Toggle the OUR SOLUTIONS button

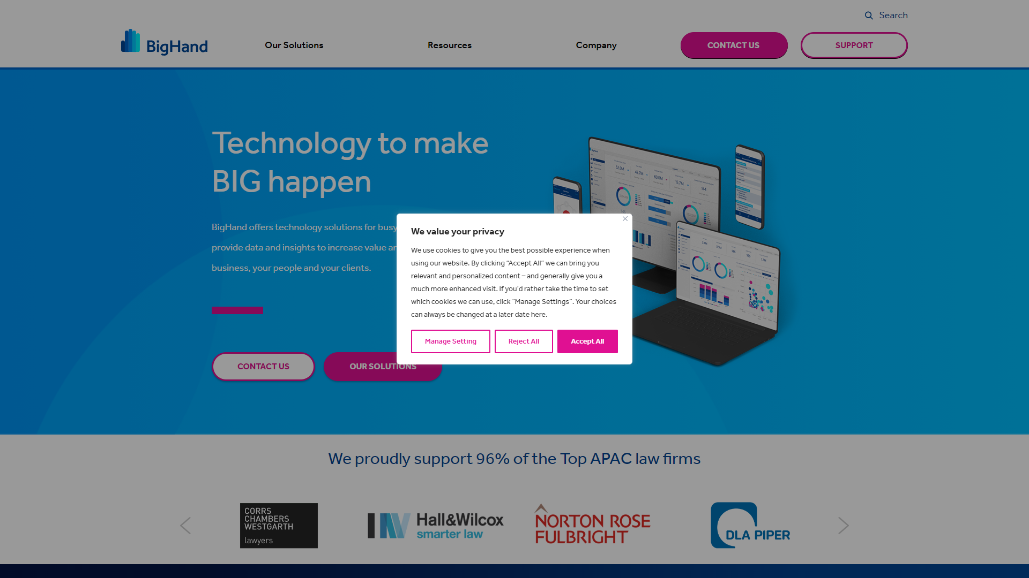(x=383, y=366)
